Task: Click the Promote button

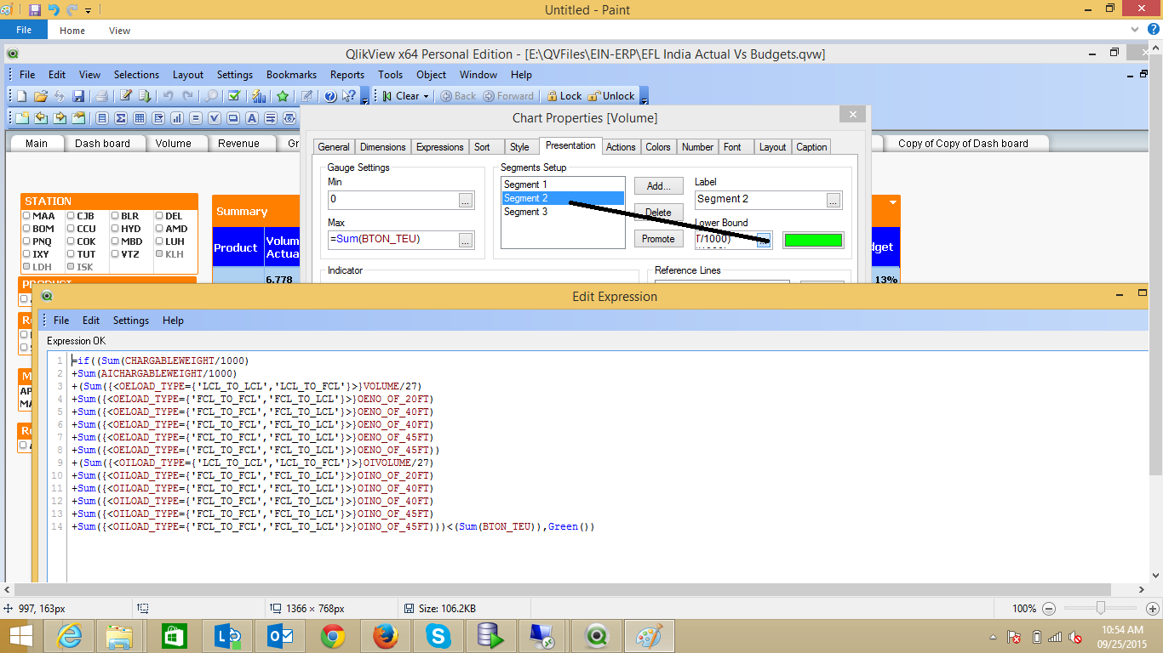Action: 658,239
